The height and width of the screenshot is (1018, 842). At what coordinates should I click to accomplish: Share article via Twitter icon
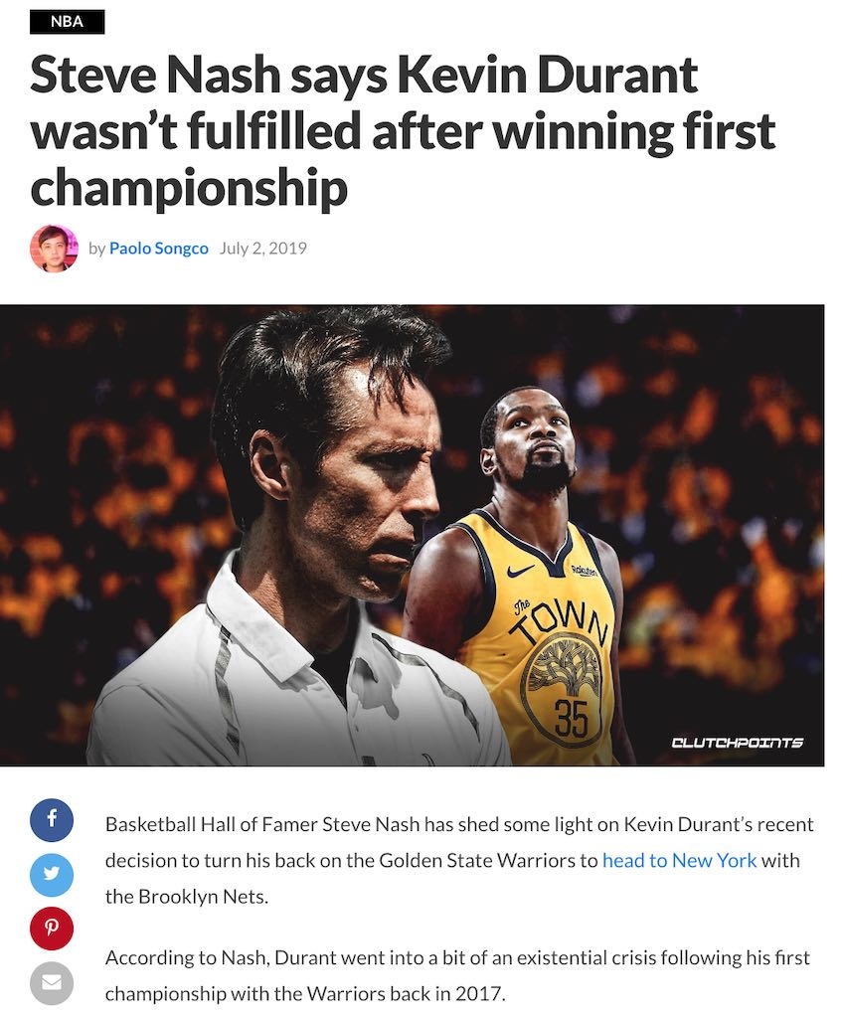(52, 874)
